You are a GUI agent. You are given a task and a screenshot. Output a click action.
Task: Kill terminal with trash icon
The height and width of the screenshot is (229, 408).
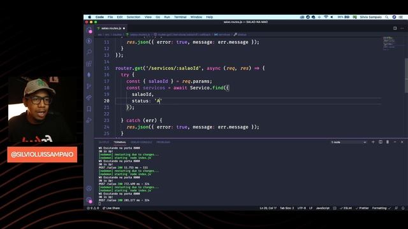(388, 142)
